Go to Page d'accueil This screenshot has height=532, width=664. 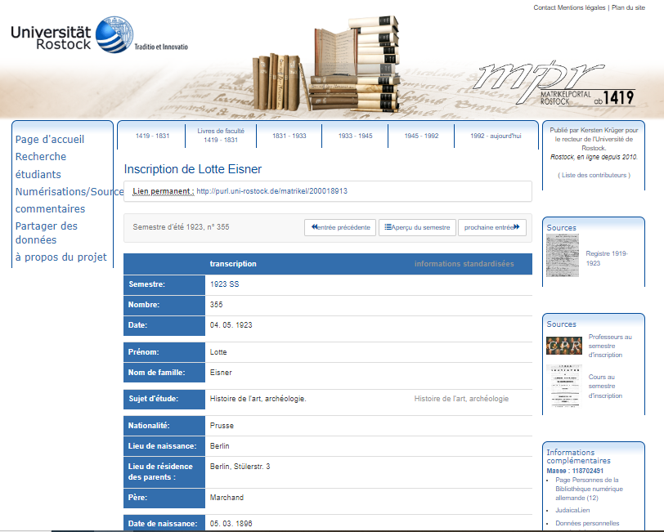(50, 139)
